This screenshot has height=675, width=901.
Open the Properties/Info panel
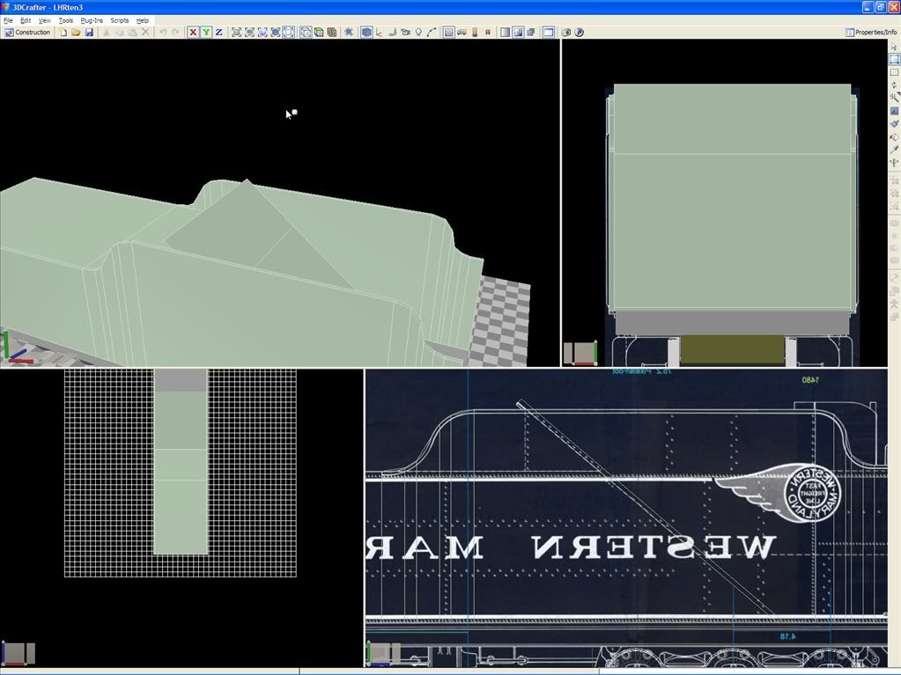(x=871, y=33)
